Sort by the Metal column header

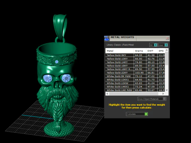[119, 51]
